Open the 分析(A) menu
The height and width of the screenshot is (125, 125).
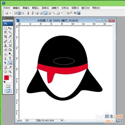coord(65,8)
